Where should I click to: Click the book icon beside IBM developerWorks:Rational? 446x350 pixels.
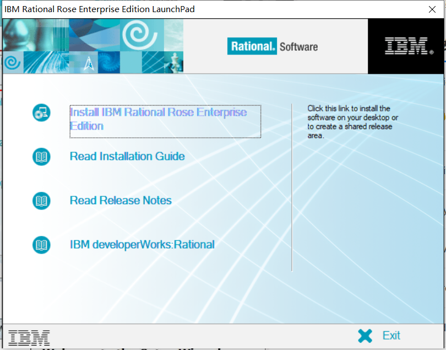[41, 245]
